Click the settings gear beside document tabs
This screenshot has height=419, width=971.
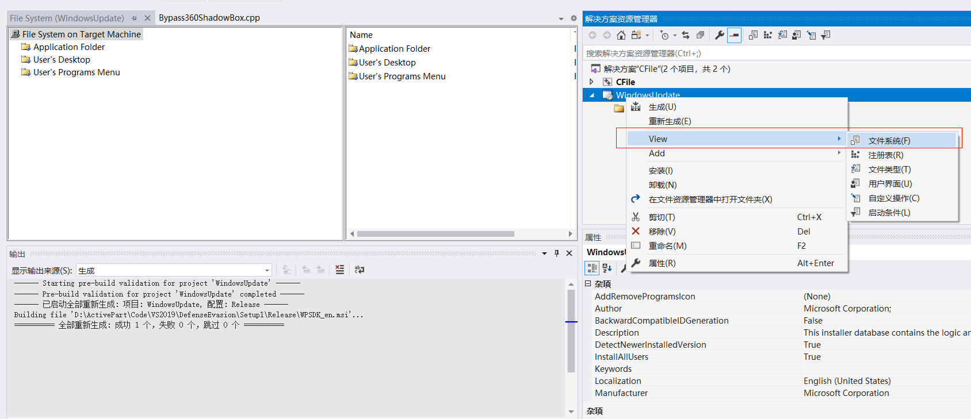coord(574,18)
